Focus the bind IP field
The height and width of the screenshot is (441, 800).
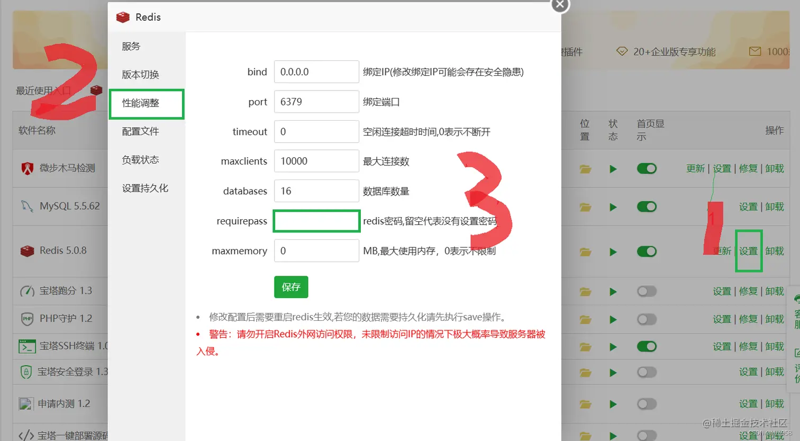[316, 71]
